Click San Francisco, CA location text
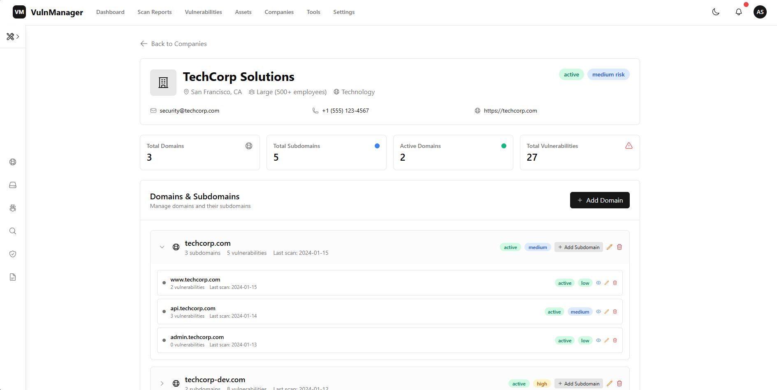 point(216,92)
